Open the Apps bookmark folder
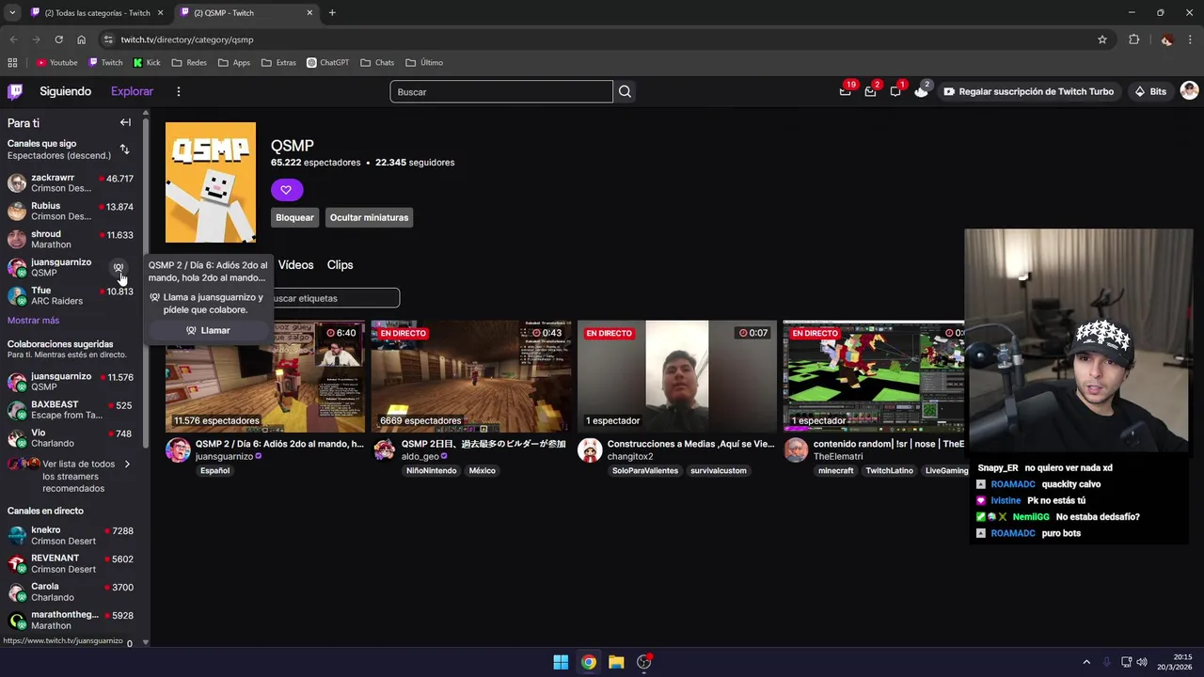 pyautogui.click(x=233, y=63)
